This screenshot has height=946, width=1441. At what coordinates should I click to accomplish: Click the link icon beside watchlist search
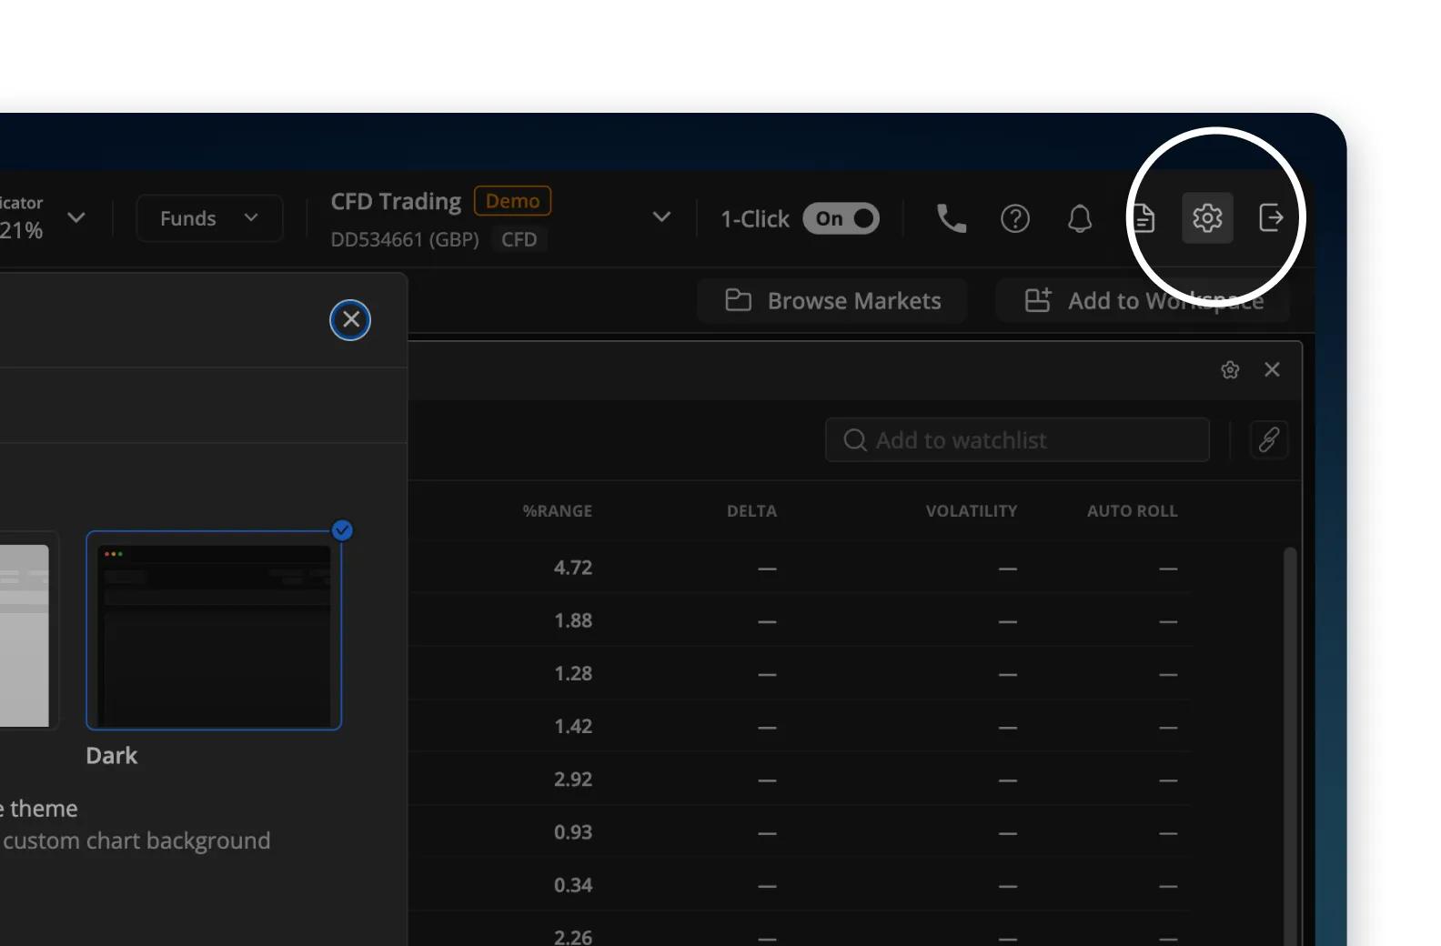tap(1269, 439)
